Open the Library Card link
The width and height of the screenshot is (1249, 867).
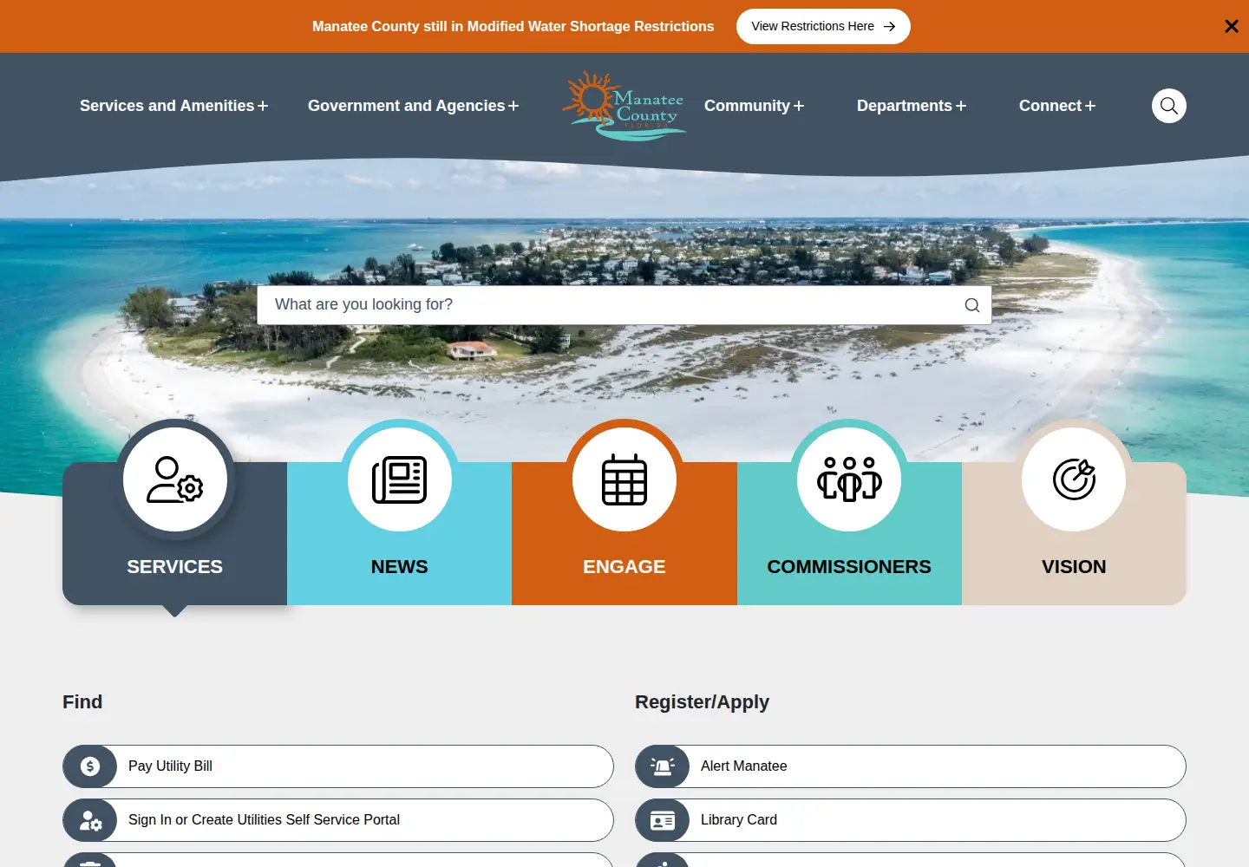pyautogui.click(x=911, y=820)
